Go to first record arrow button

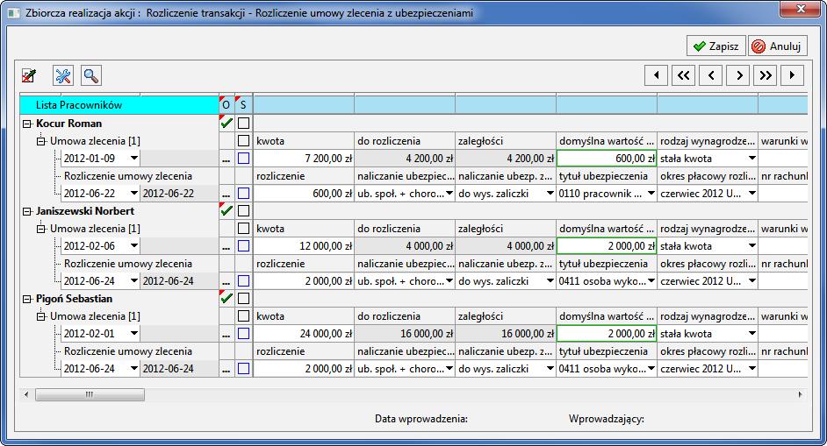656,75
